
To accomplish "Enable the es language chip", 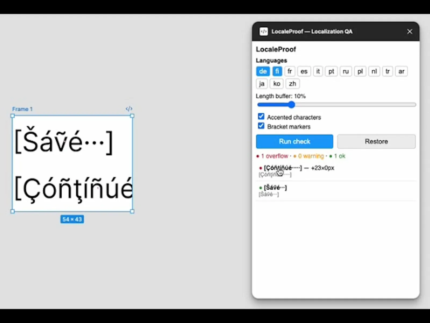I will coord(304,71).
